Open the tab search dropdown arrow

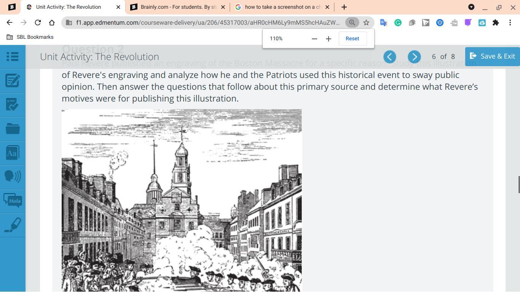(471, 7)
